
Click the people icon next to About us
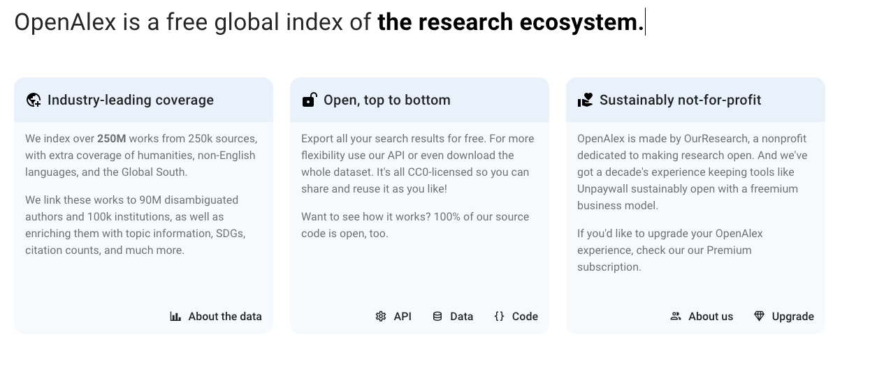(x=676, y=316)
